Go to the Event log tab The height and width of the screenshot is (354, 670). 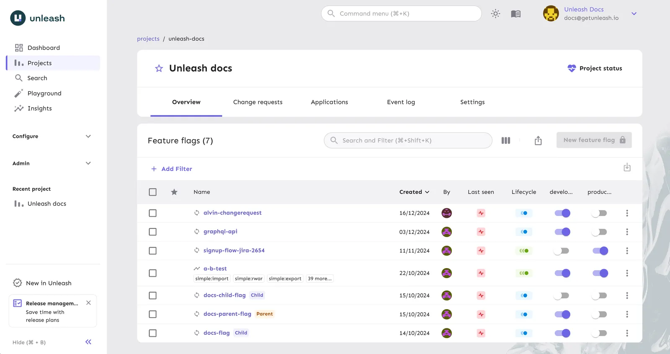(401, 102)
